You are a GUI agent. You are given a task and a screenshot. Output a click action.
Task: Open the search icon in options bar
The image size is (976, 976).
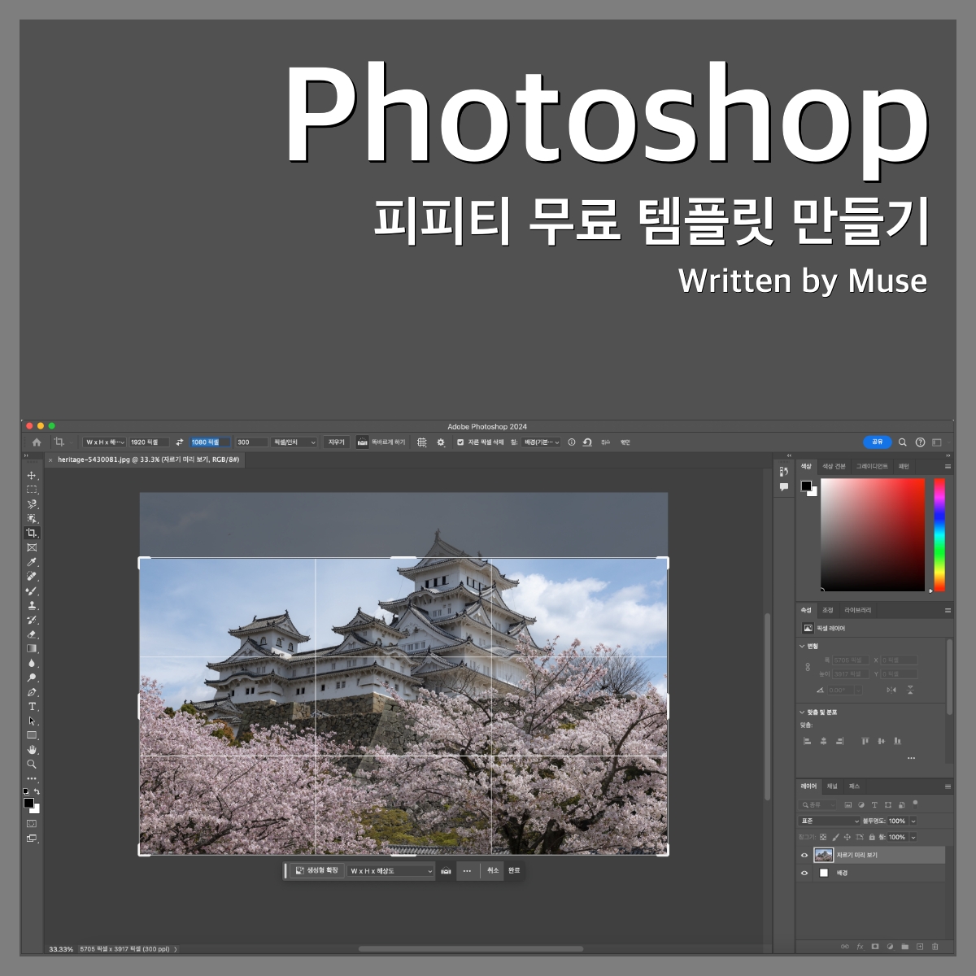(902, 442)
